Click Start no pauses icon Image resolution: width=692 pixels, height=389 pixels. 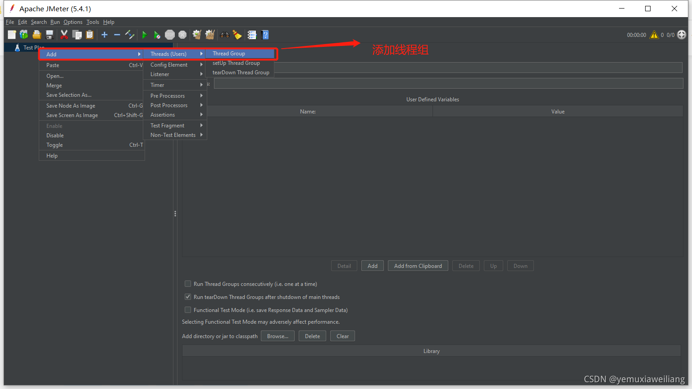pyautogui.click(x=157, y=35)
